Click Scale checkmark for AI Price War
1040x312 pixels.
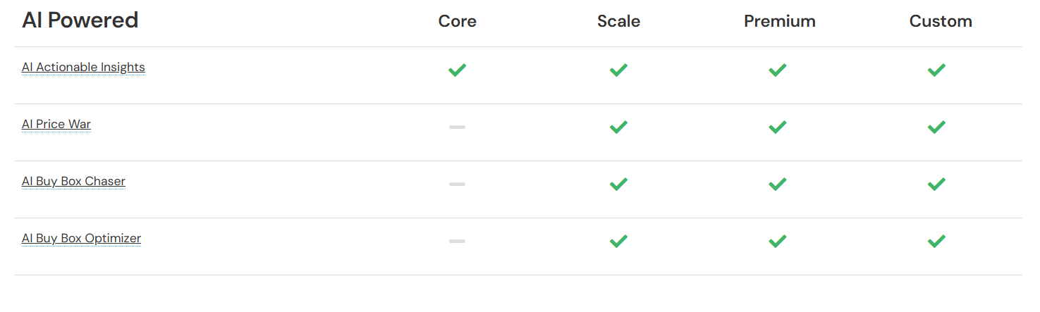pyautogui.click(x=618, y=127)
